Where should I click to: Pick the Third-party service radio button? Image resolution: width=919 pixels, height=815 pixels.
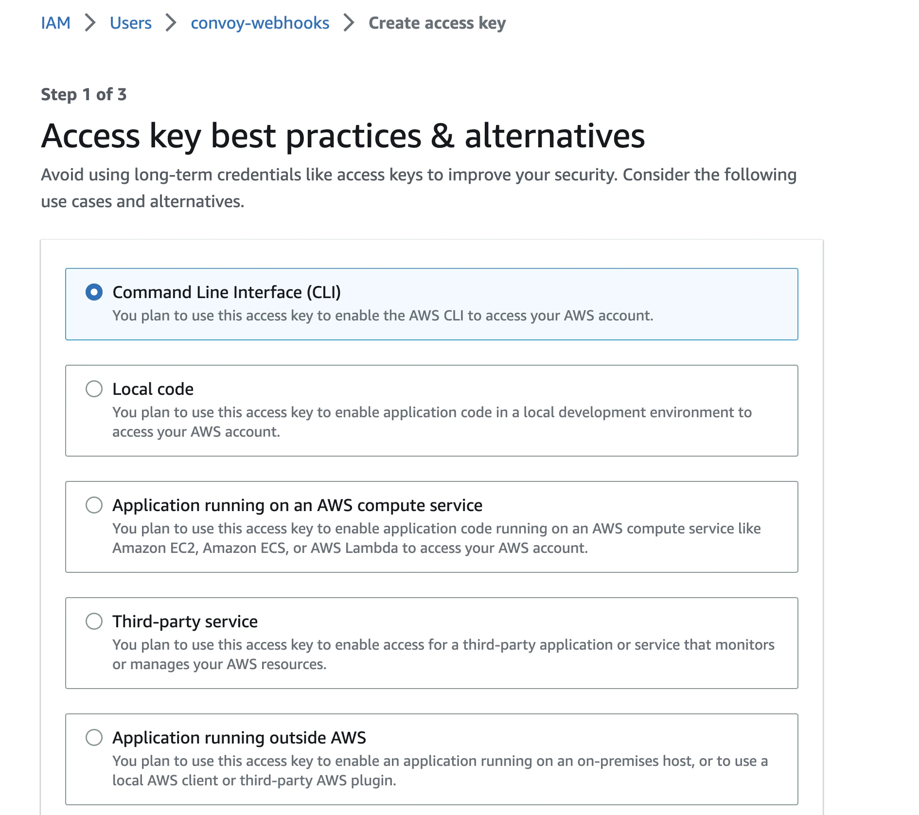tap(94, 621)
